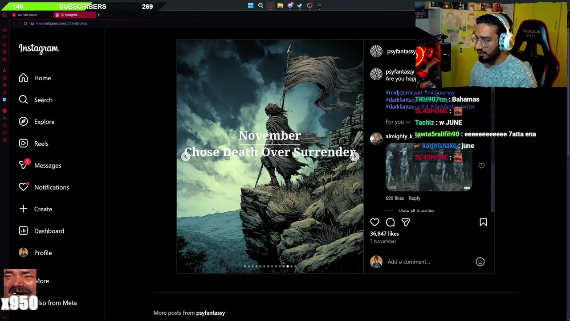The height and width of the screenshot is (321, 570).
Task: Share the post with paper plane icon
Action: pos(406,222)
